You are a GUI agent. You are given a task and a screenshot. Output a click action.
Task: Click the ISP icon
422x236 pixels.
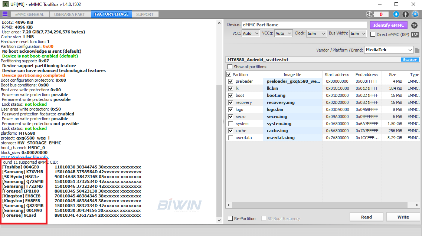pos(415,35)
